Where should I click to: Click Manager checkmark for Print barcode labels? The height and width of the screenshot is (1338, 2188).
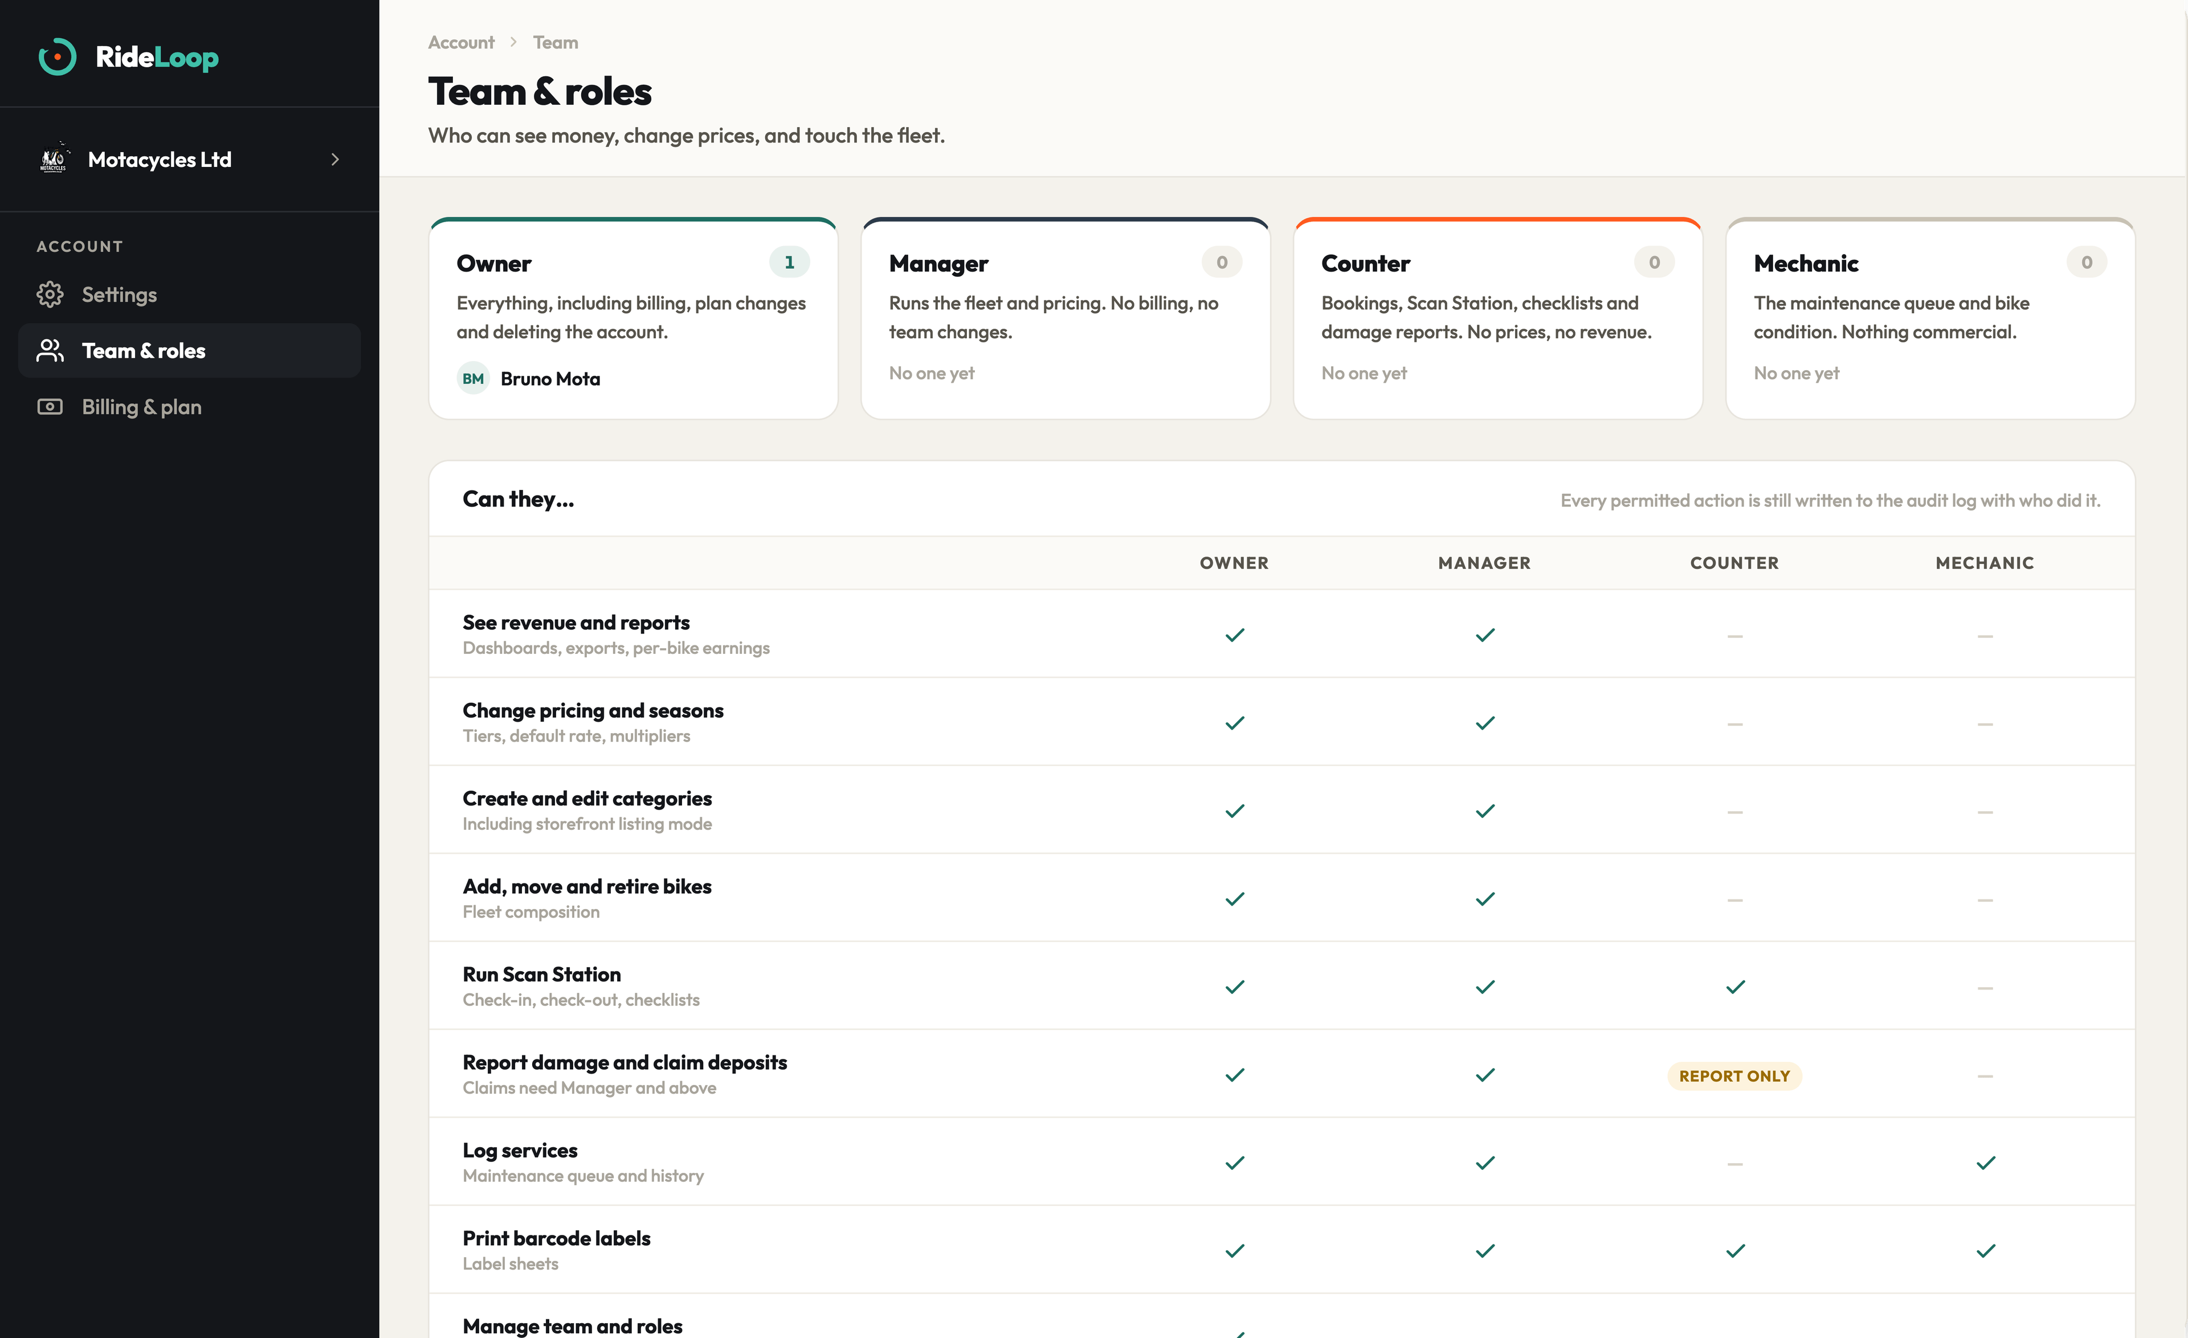(x=1485, y=1250)
